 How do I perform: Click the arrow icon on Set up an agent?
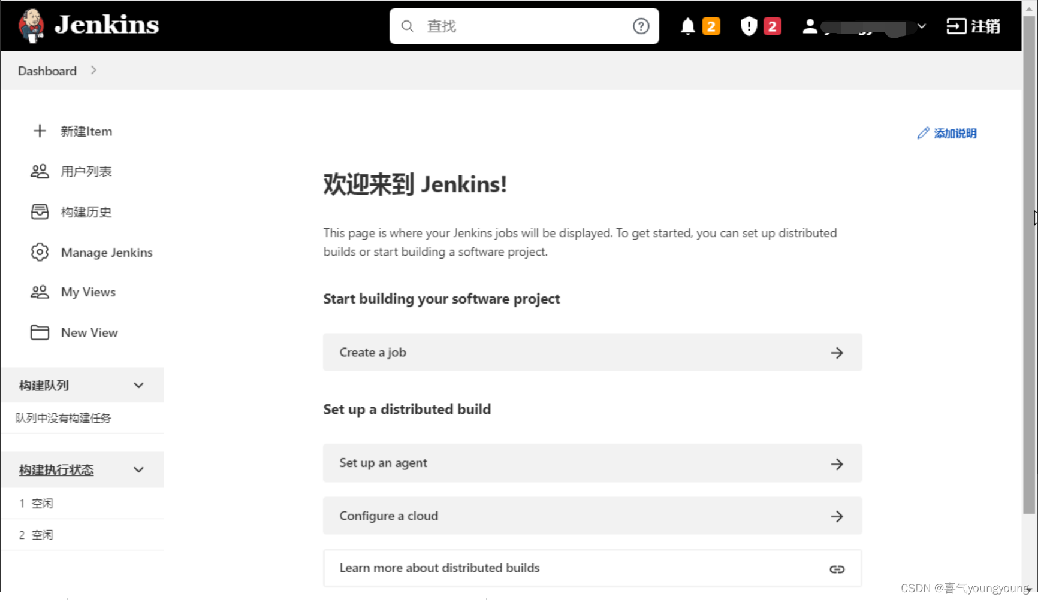point(837,464)
